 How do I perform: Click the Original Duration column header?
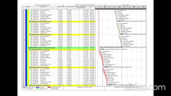pos(81,8)
